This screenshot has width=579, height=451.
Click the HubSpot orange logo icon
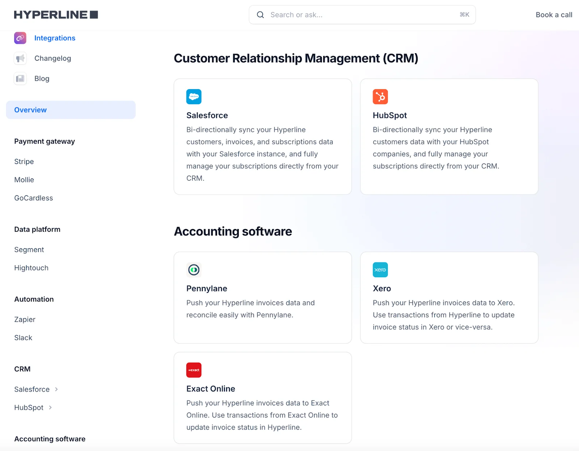(x=380, y=97)
